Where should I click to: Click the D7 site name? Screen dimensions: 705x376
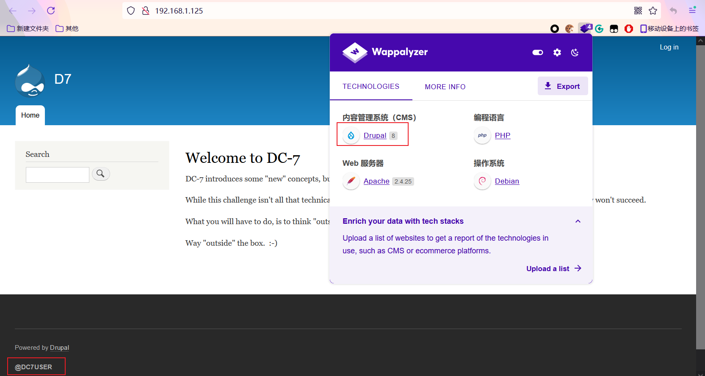coord(63,79)
